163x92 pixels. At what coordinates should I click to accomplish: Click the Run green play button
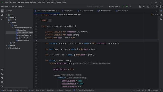(123, 7)
